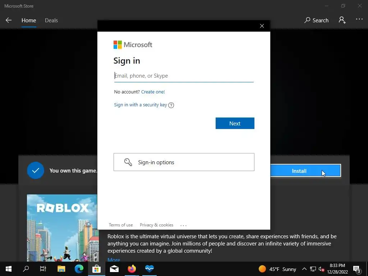Go back using the Store back arrow
The image size is (368, 276).
9,20
